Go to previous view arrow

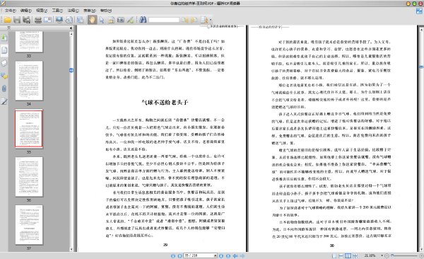(235, 255)
